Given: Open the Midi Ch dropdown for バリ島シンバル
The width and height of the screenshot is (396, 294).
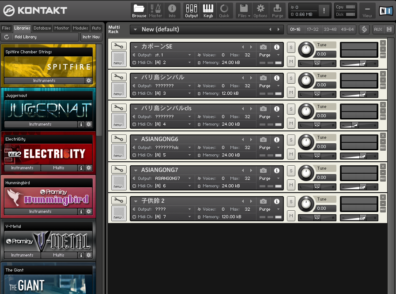Looking at the screenshot, I should [x=189, y=93].
